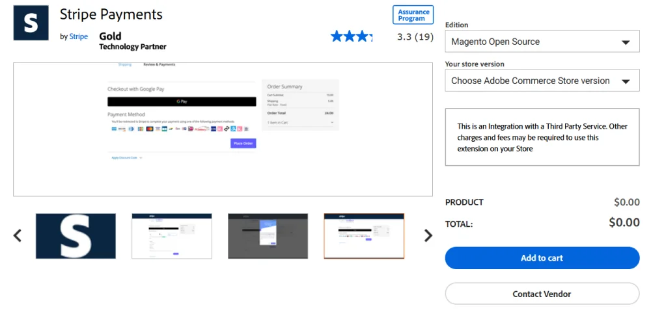The width and height of the screenshot is (651, 325).
Task: Click the black Google Pay button in the preview
Action: point(182,102)
